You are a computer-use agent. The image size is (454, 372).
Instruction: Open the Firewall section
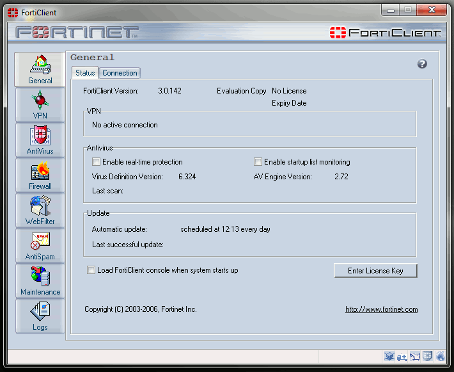[x=40, y=175]
